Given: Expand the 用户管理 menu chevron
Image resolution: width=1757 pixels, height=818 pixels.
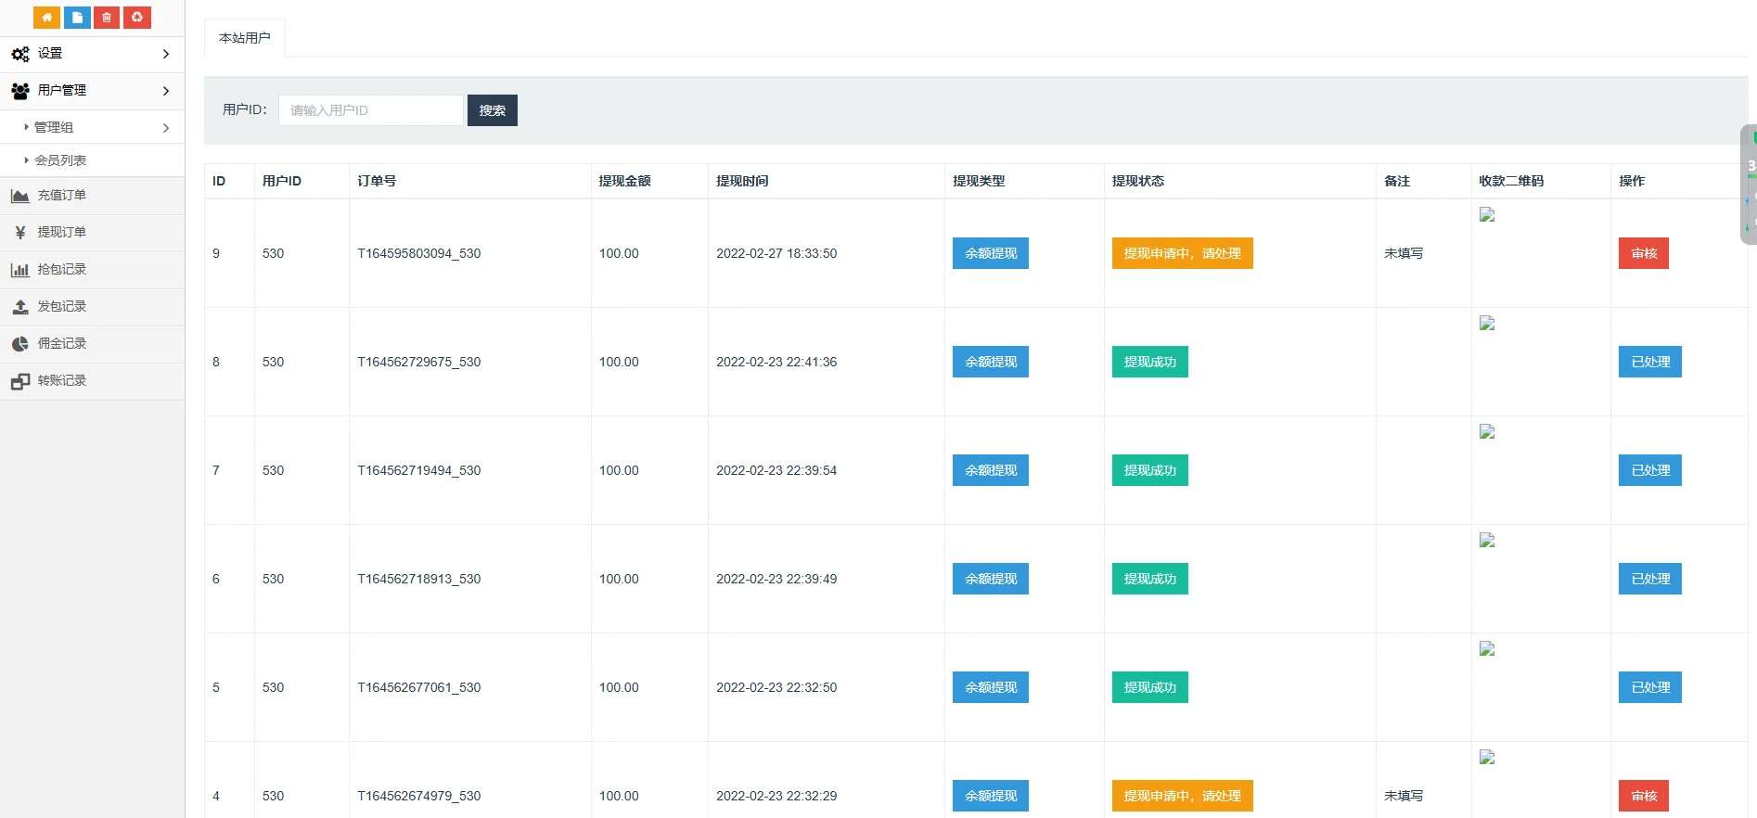Looking at the screenshot, I should [166, 91].
